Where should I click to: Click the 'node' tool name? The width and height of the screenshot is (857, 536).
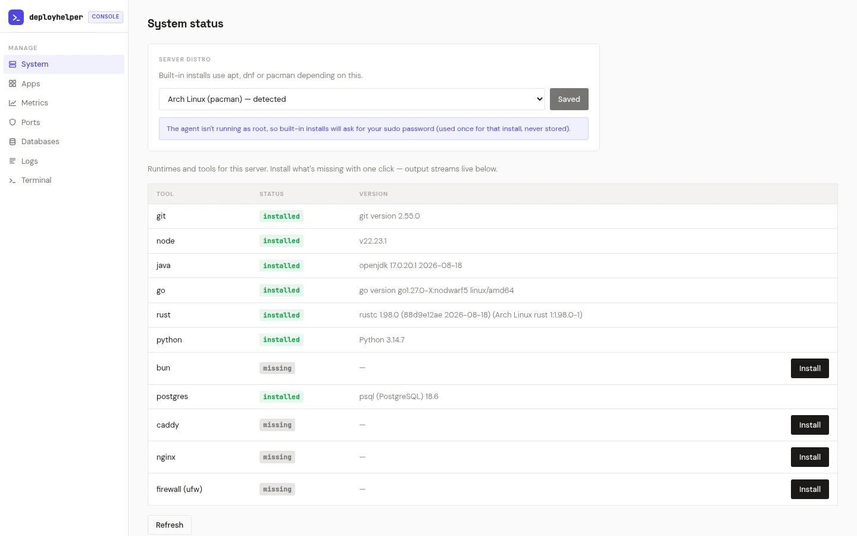165,241
